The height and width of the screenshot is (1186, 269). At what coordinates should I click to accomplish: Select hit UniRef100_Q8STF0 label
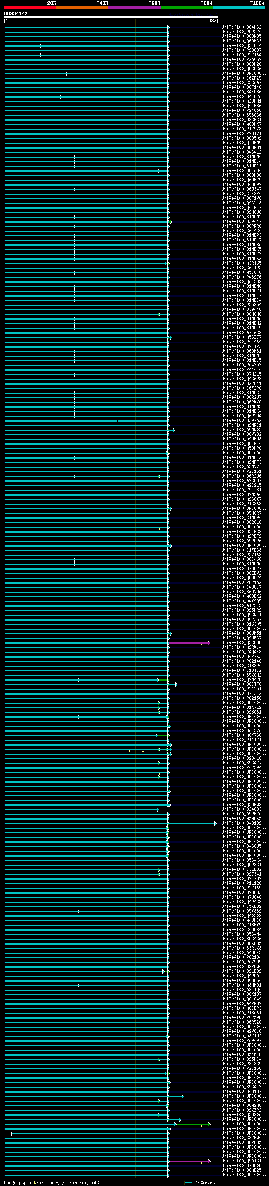241,685
